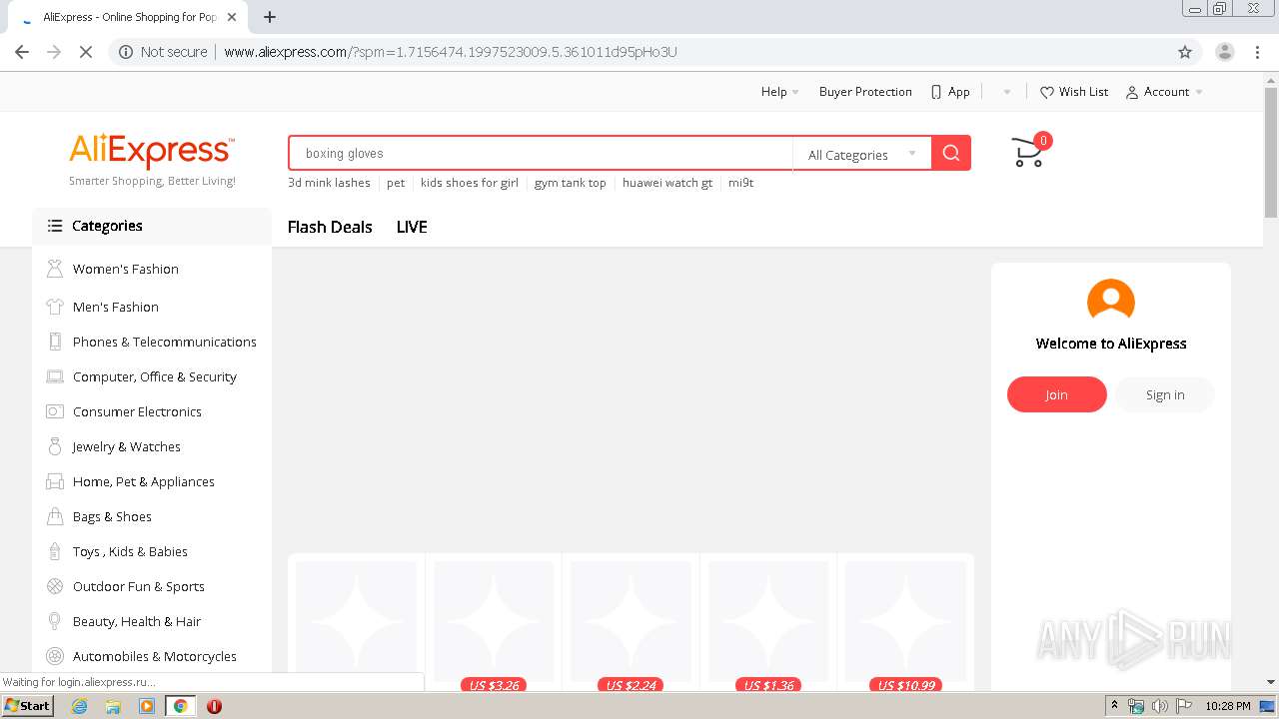
Task: Click the orange user avatar icon
Action: (1111, 301)
